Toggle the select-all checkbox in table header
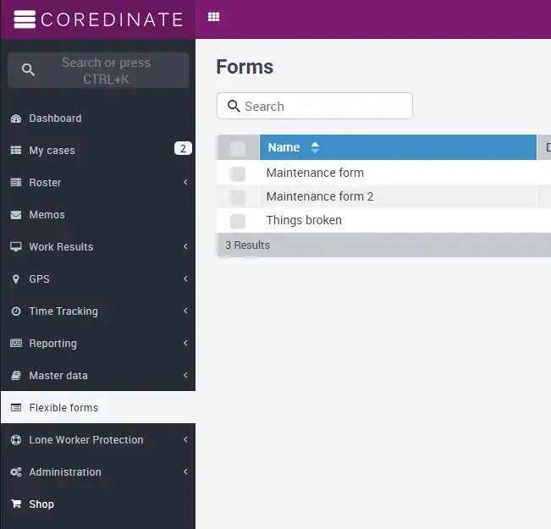Screen dimensions: 551x529 pos(238,149)
